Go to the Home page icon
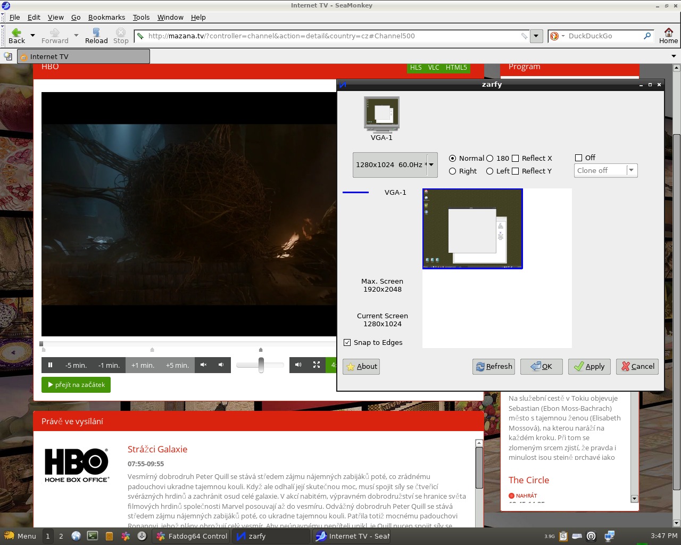This screenshot has height=545, width=681. pyautogui.click(x=668, y=36)
